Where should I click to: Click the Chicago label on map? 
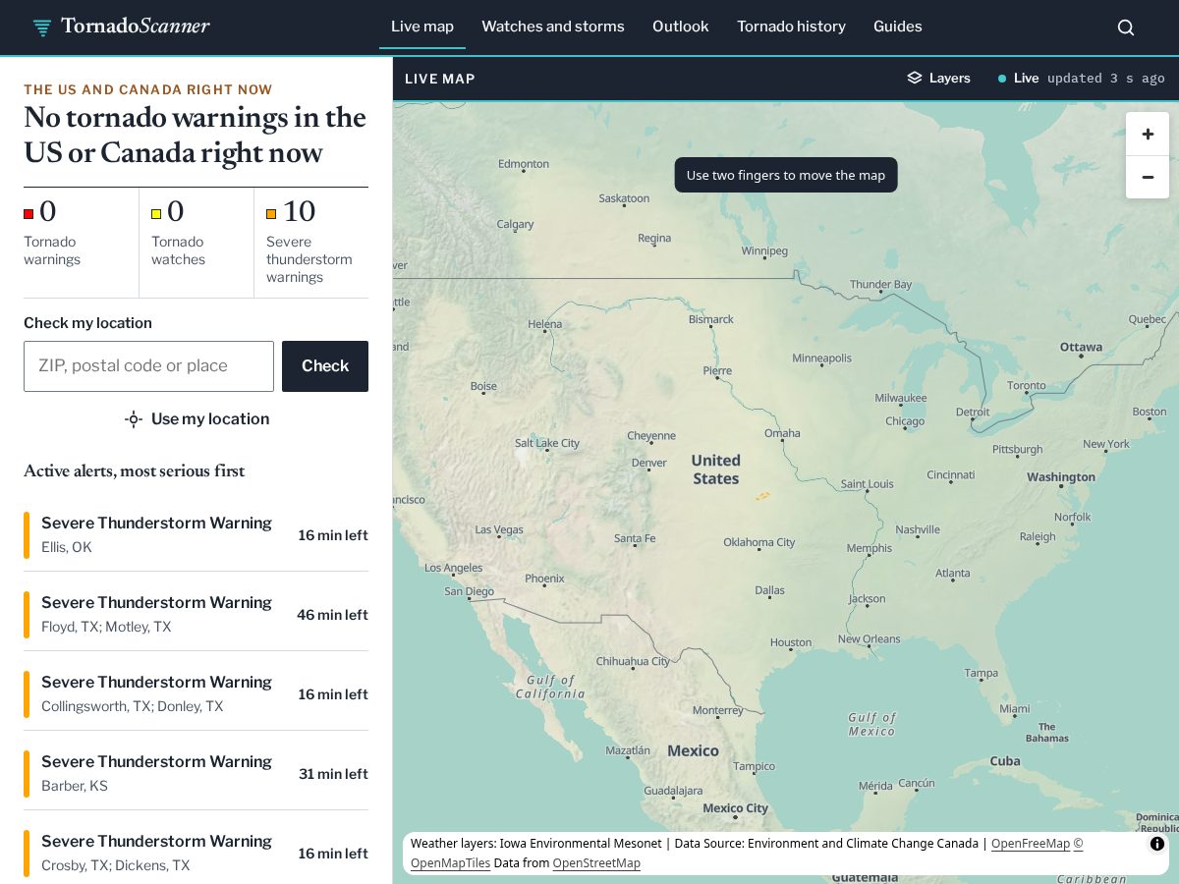pyautogui.click(x=905, y=421)
